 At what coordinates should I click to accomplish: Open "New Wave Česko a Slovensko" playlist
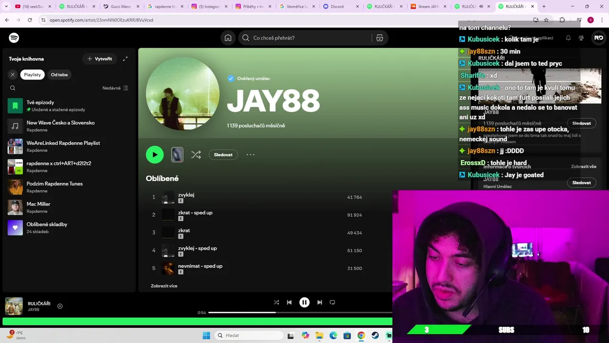[69, 126]
